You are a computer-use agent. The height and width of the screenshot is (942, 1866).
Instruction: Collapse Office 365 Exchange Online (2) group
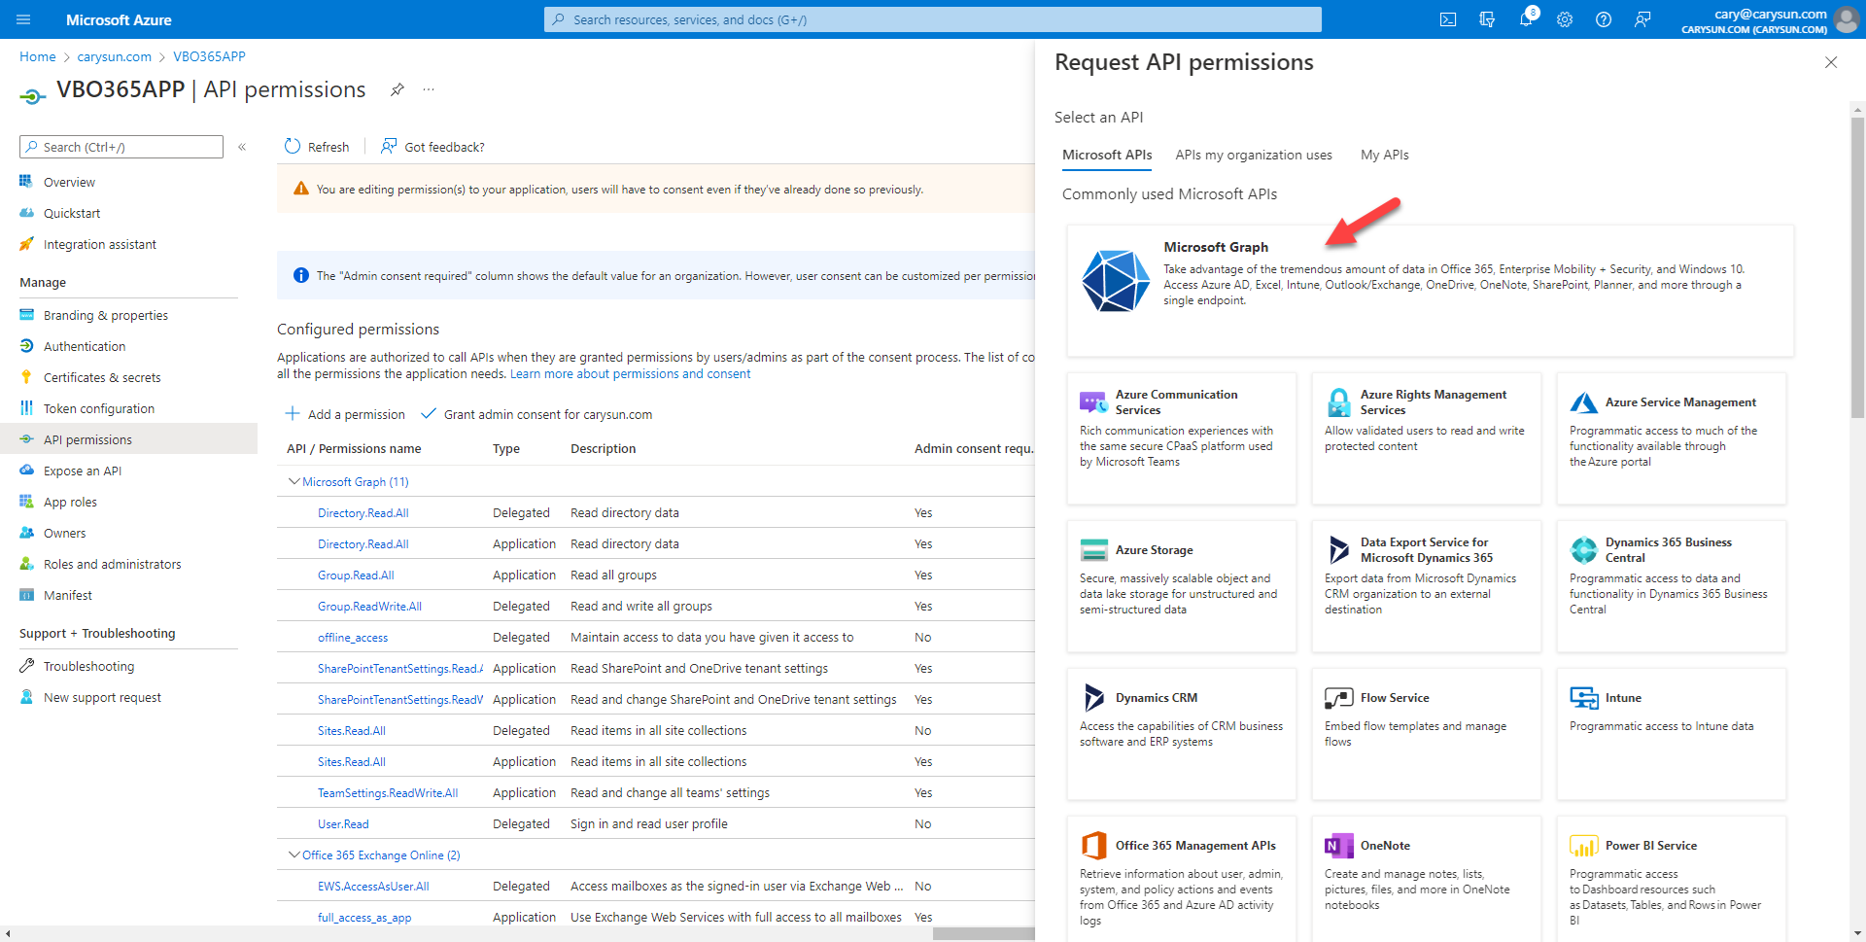(x=294, y=855)
